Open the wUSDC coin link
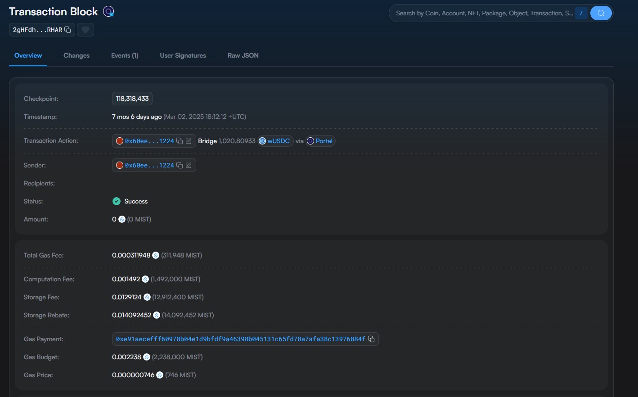Screen dimensions: 638x397 [x=279, y=141]
